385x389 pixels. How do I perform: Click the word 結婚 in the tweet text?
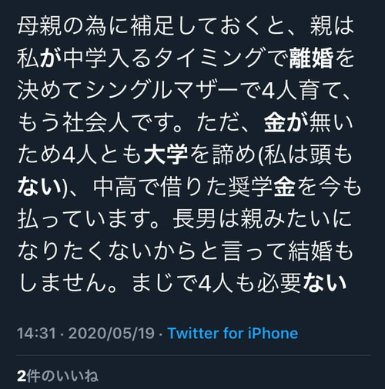point(310,251)
